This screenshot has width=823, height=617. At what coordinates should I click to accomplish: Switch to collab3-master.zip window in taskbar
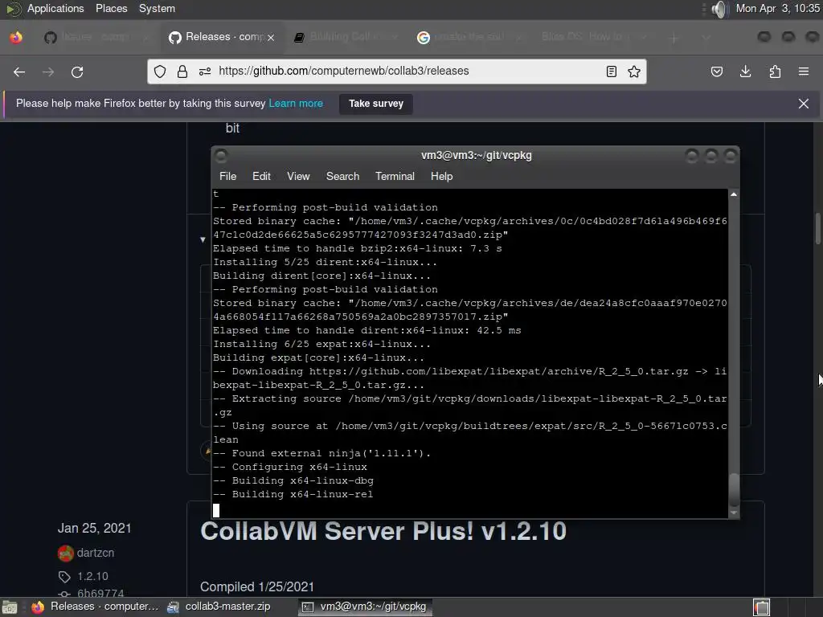coord(219,607)
